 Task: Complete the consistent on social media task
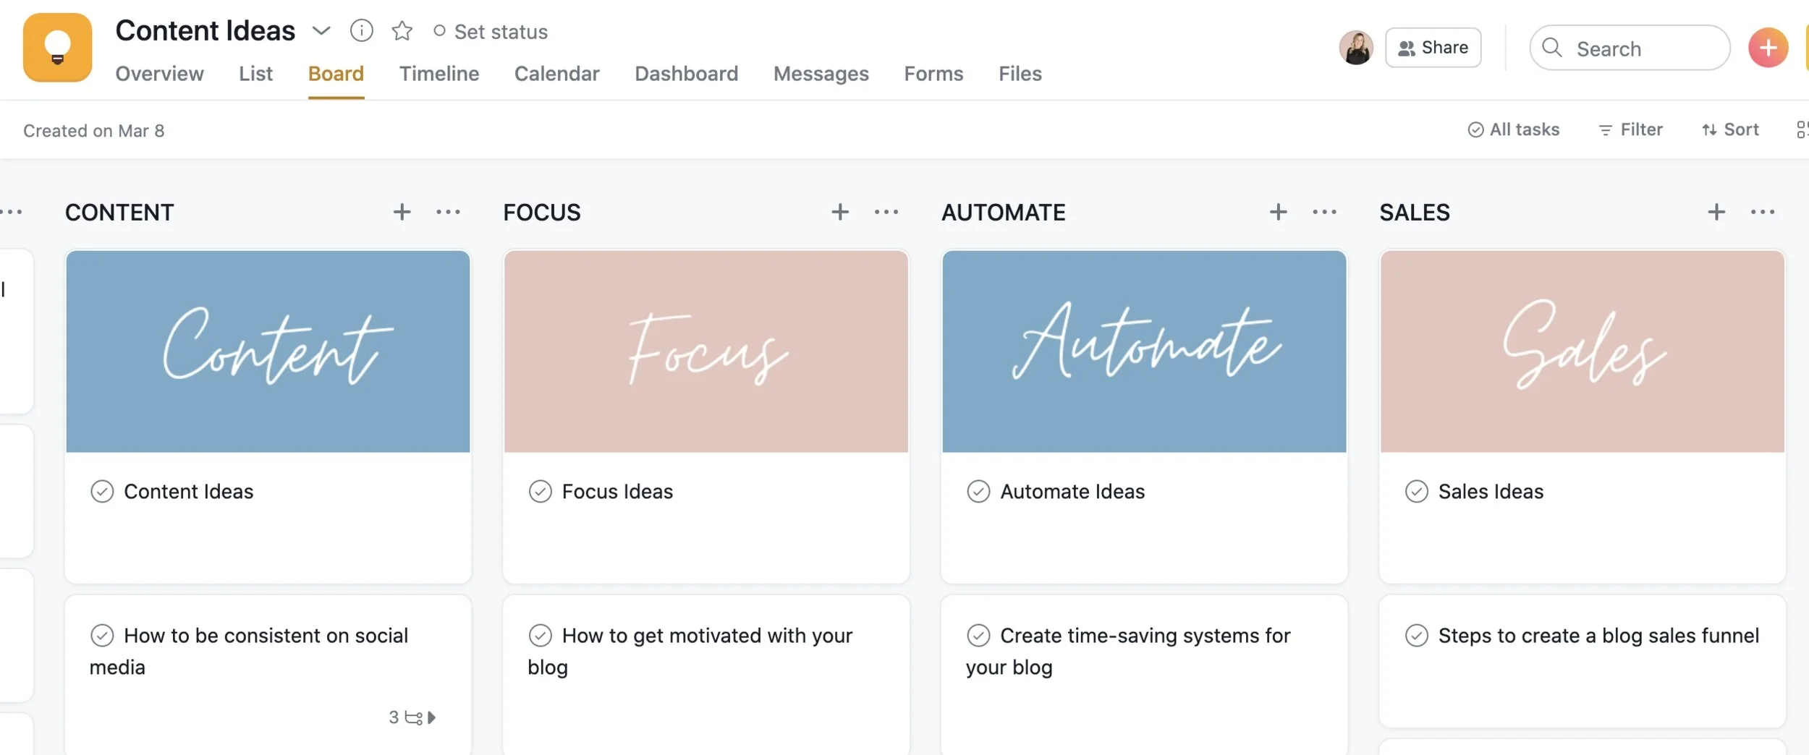pyautogui.click(x=102, y=636)
